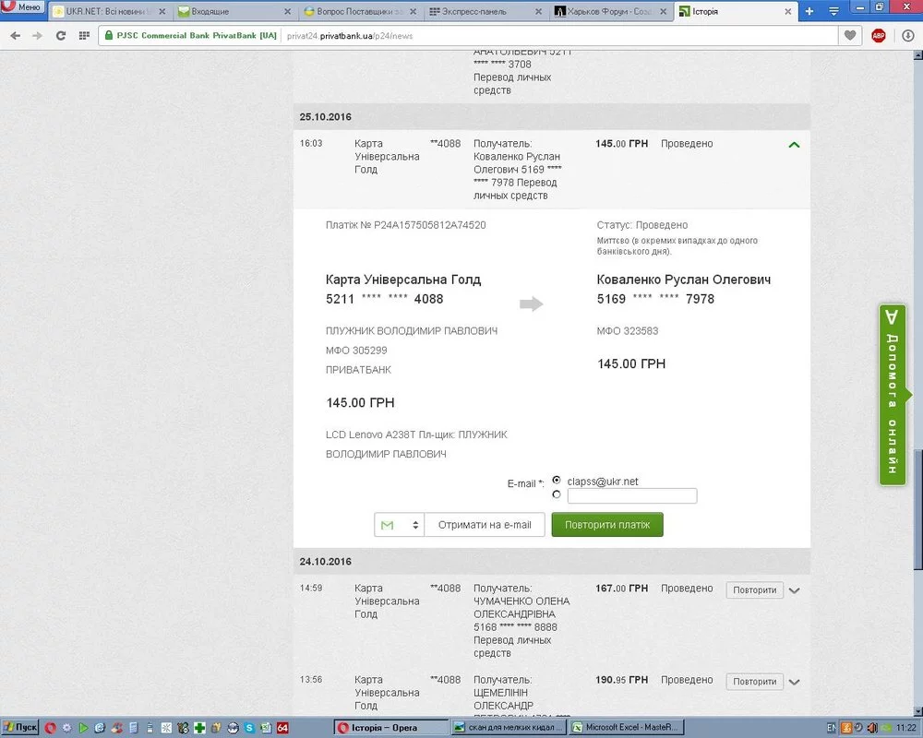Open the Вопрос Поставщики tab
Image resolution: width=923 pixels, height=738 pixels.
pyautogui.click(x=360, y=11)
